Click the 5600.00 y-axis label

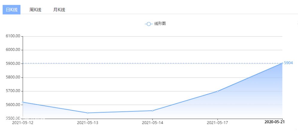13,105
